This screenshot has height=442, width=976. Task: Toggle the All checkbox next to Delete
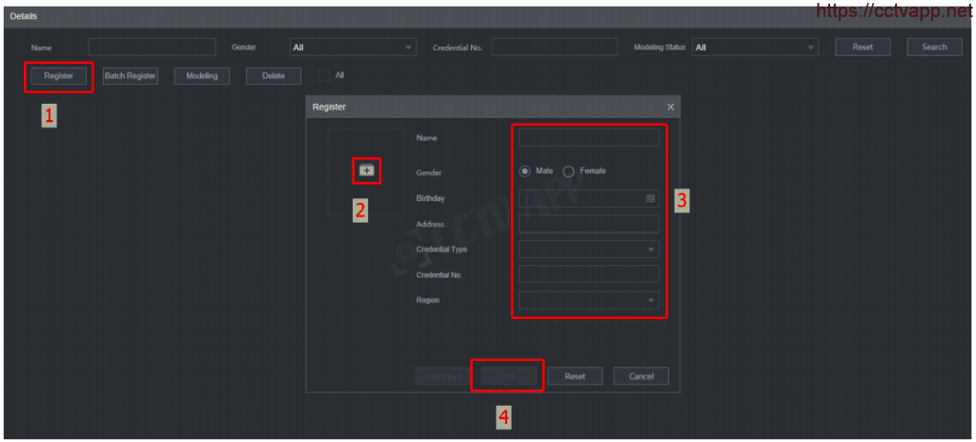(324, 76)
